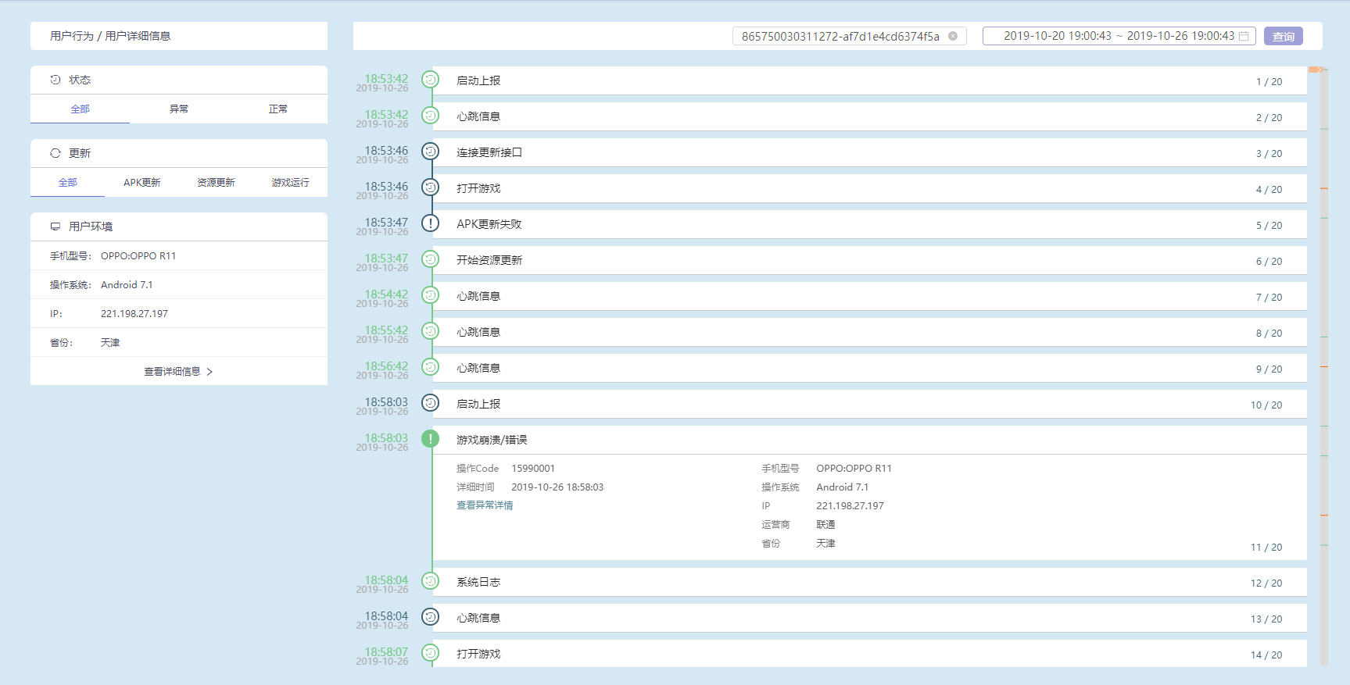
Task: Click warning icon for APK更新失败
Action: 430,223
